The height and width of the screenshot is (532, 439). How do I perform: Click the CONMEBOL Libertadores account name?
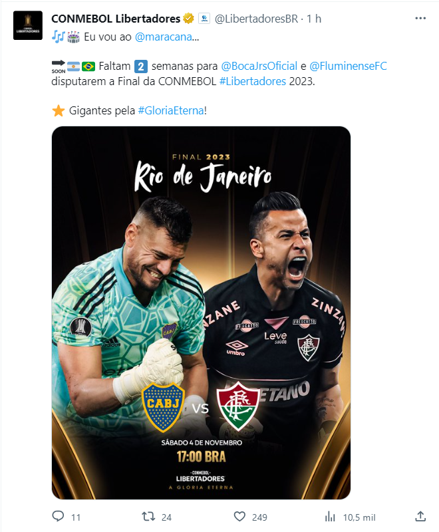tap(116, 19)
